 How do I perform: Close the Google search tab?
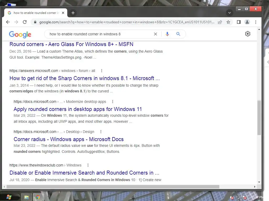pyautogui.click(x=63, y=13)
